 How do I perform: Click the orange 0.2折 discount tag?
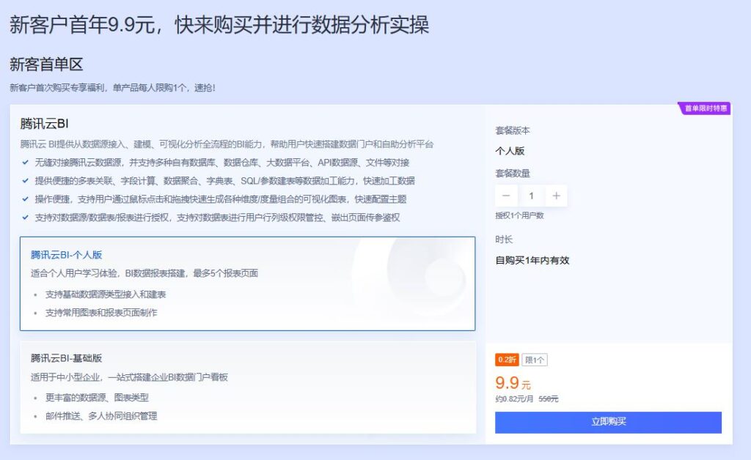[507, 360]
